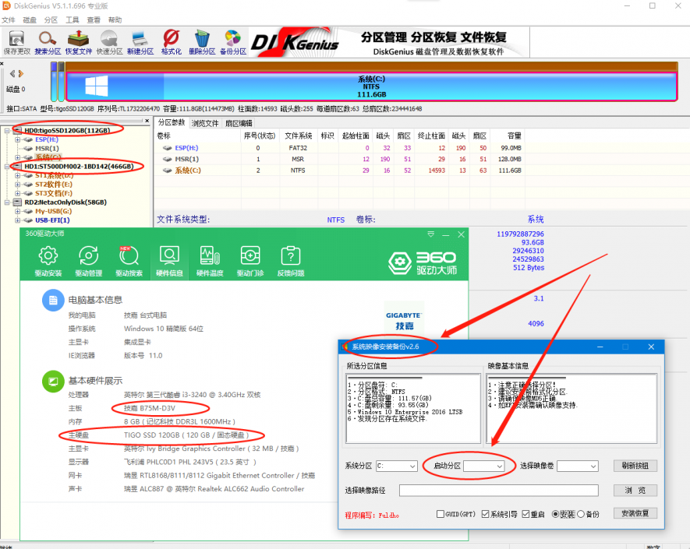The image size is (690, 549).
Task: Open the 恢复文件 file recovery tool
Action: (79, 43)
